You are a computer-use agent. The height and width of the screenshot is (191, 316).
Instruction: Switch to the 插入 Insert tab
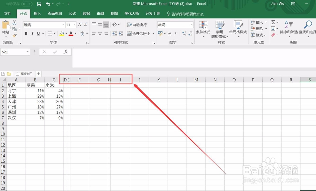tap(37, 14)
